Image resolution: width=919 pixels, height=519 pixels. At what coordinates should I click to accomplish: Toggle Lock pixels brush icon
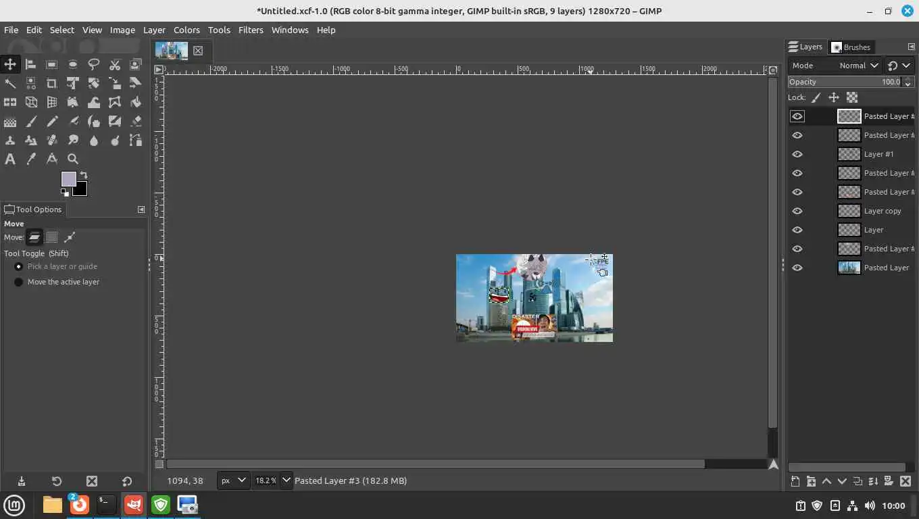[816, 97]
